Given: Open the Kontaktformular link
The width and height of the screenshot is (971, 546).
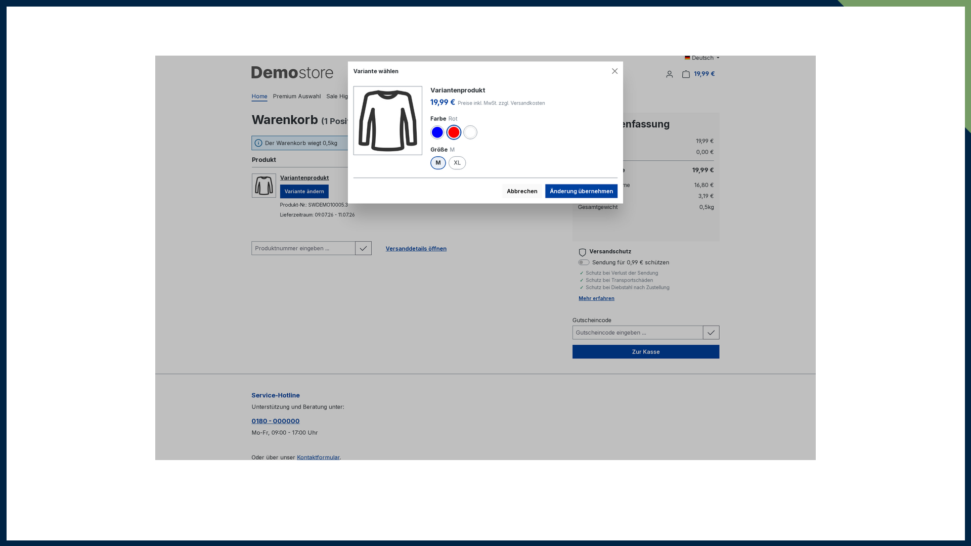Looking at the screenshot, I should click(318, 458).
